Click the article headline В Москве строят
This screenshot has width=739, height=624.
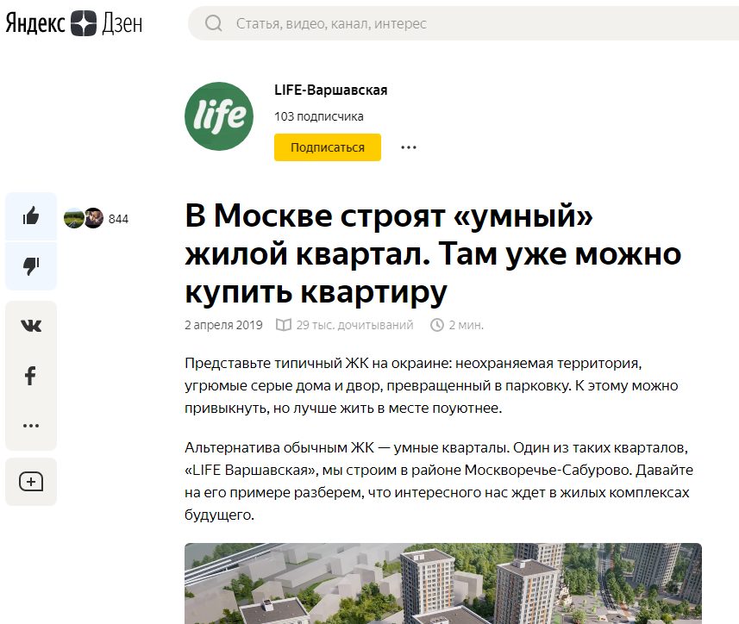coord(433,254)
